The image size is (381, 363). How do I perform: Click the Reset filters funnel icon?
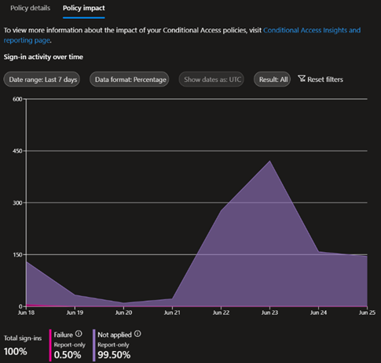point(302,79)
